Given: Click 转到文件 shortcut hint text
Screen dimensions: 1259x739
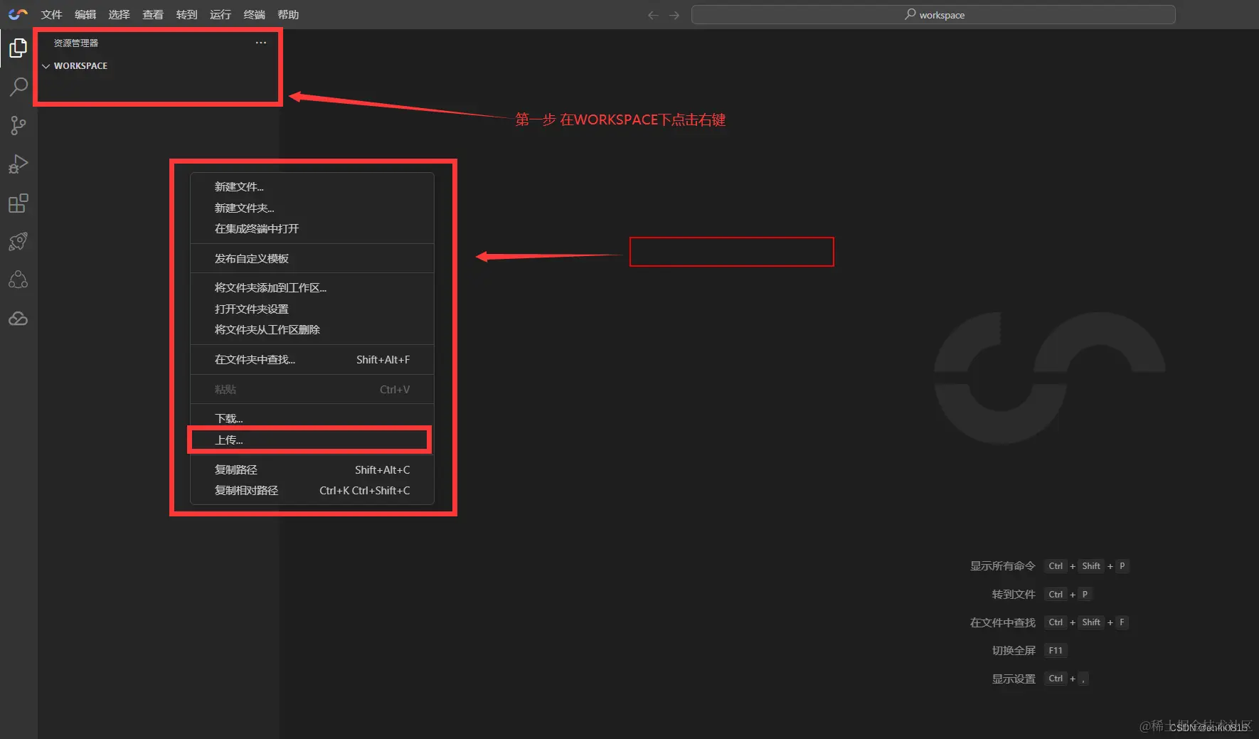Looking at the screenshot, I should point(1014,595).
